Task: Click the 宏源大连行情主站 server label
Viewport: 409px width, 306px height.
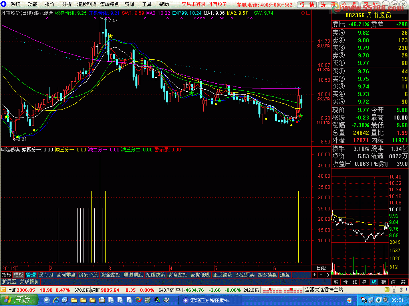Action: [x=324, y=290]
